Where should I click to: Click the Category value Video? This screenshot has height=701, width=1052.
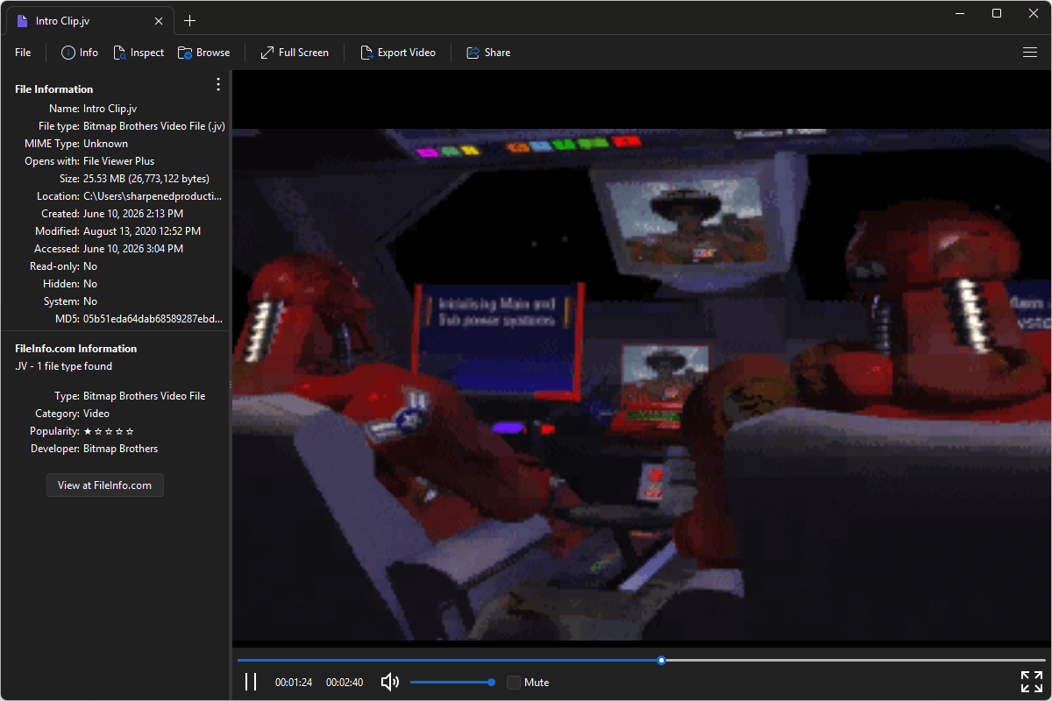tap(96, 414)
